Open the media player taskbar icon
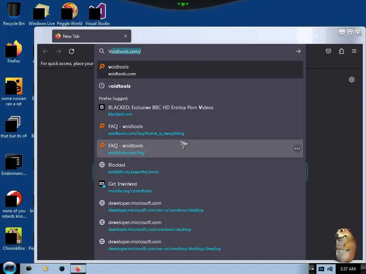 click(45, 269)
